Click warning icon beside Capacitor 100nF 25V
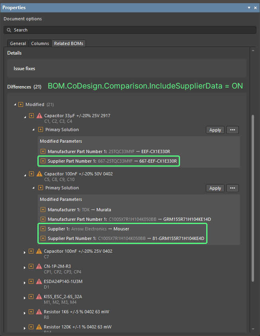This screenshot has height=336, width=260. (x=39, y=251)
